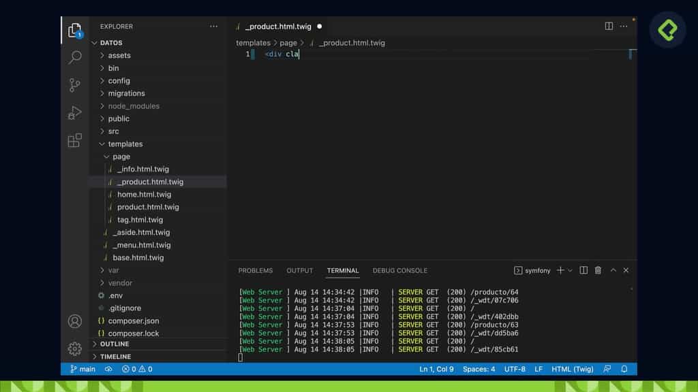Screen dimensions: 698x392
Task: Open _aside.html.twig file
Action: pos(141,233)
